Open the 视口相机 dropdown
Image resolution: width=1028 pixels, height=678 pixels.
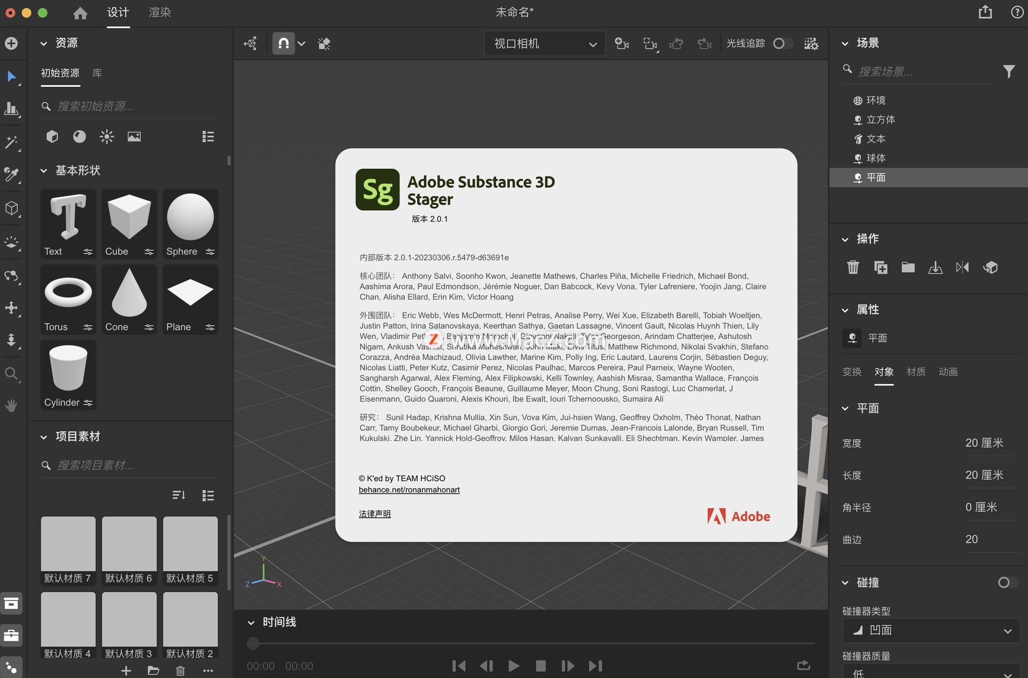[x=543, y=43]
